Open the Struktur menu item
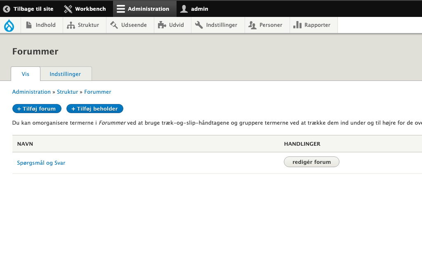This screenshot has width=422, height=265. 84,25
